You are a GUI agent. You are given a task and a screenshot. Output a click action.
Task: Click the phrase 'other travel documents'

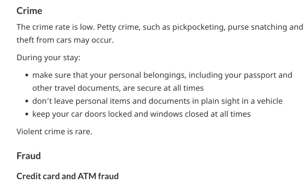[76, 88]
